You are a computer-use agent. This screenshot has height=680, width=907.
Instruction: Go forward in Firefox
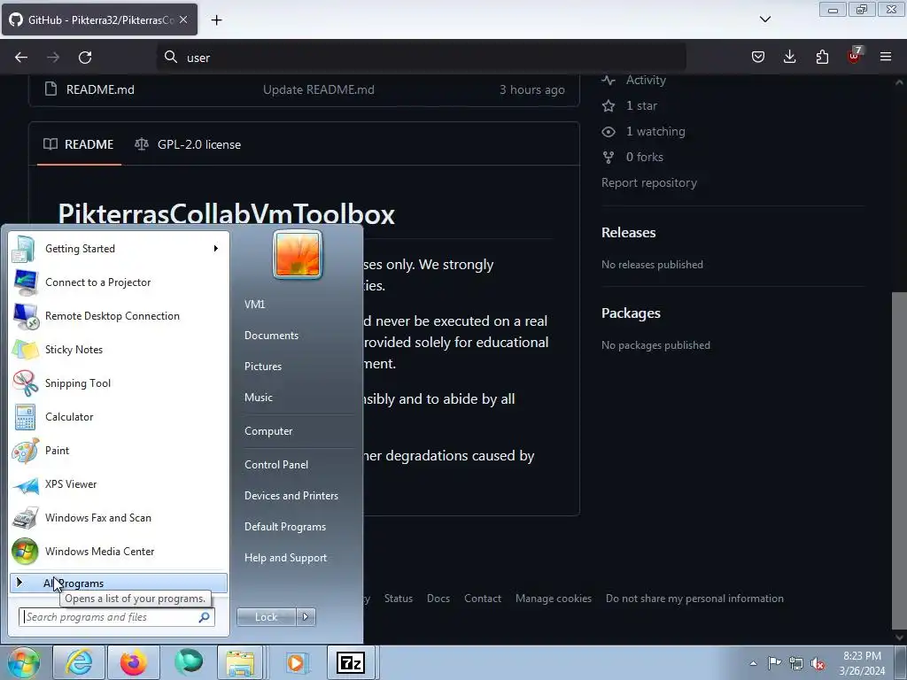tap(53, 58)
